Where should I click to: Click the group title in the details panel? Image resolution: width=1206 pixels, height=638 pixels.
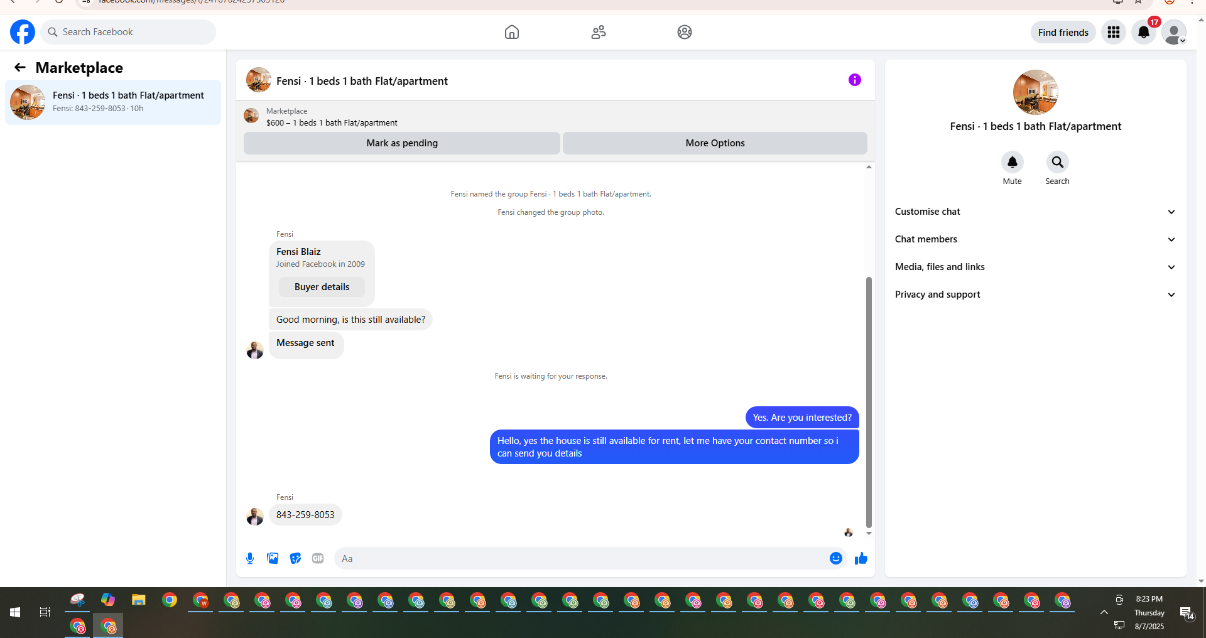point(1036,126)
